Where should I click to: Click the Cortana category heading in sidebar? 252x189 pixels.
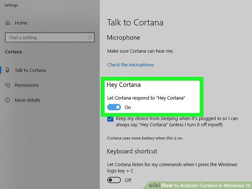(13, 52)
